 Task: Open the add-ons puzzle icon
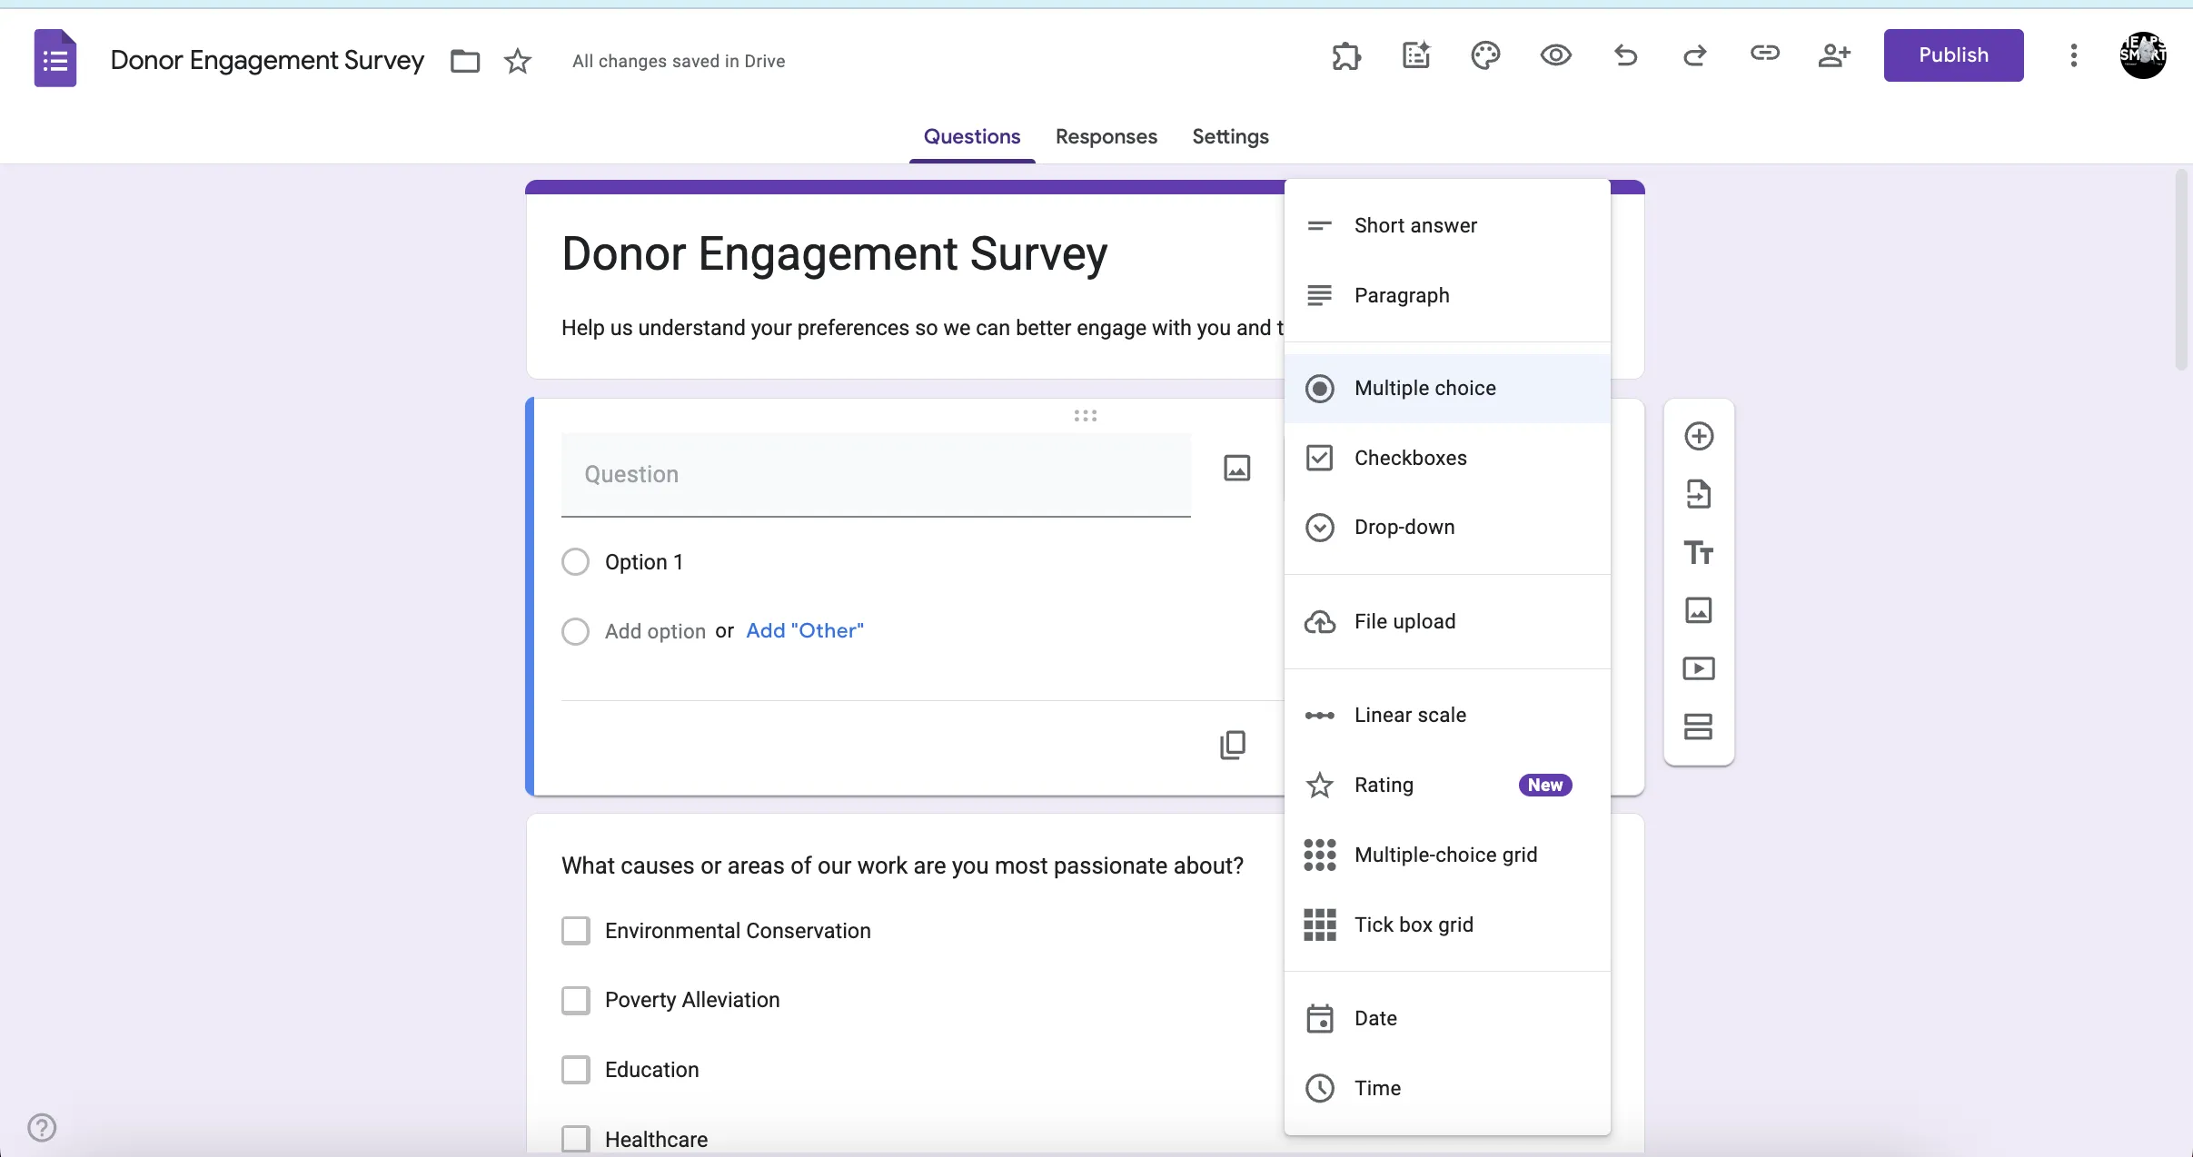(1346, 56)
